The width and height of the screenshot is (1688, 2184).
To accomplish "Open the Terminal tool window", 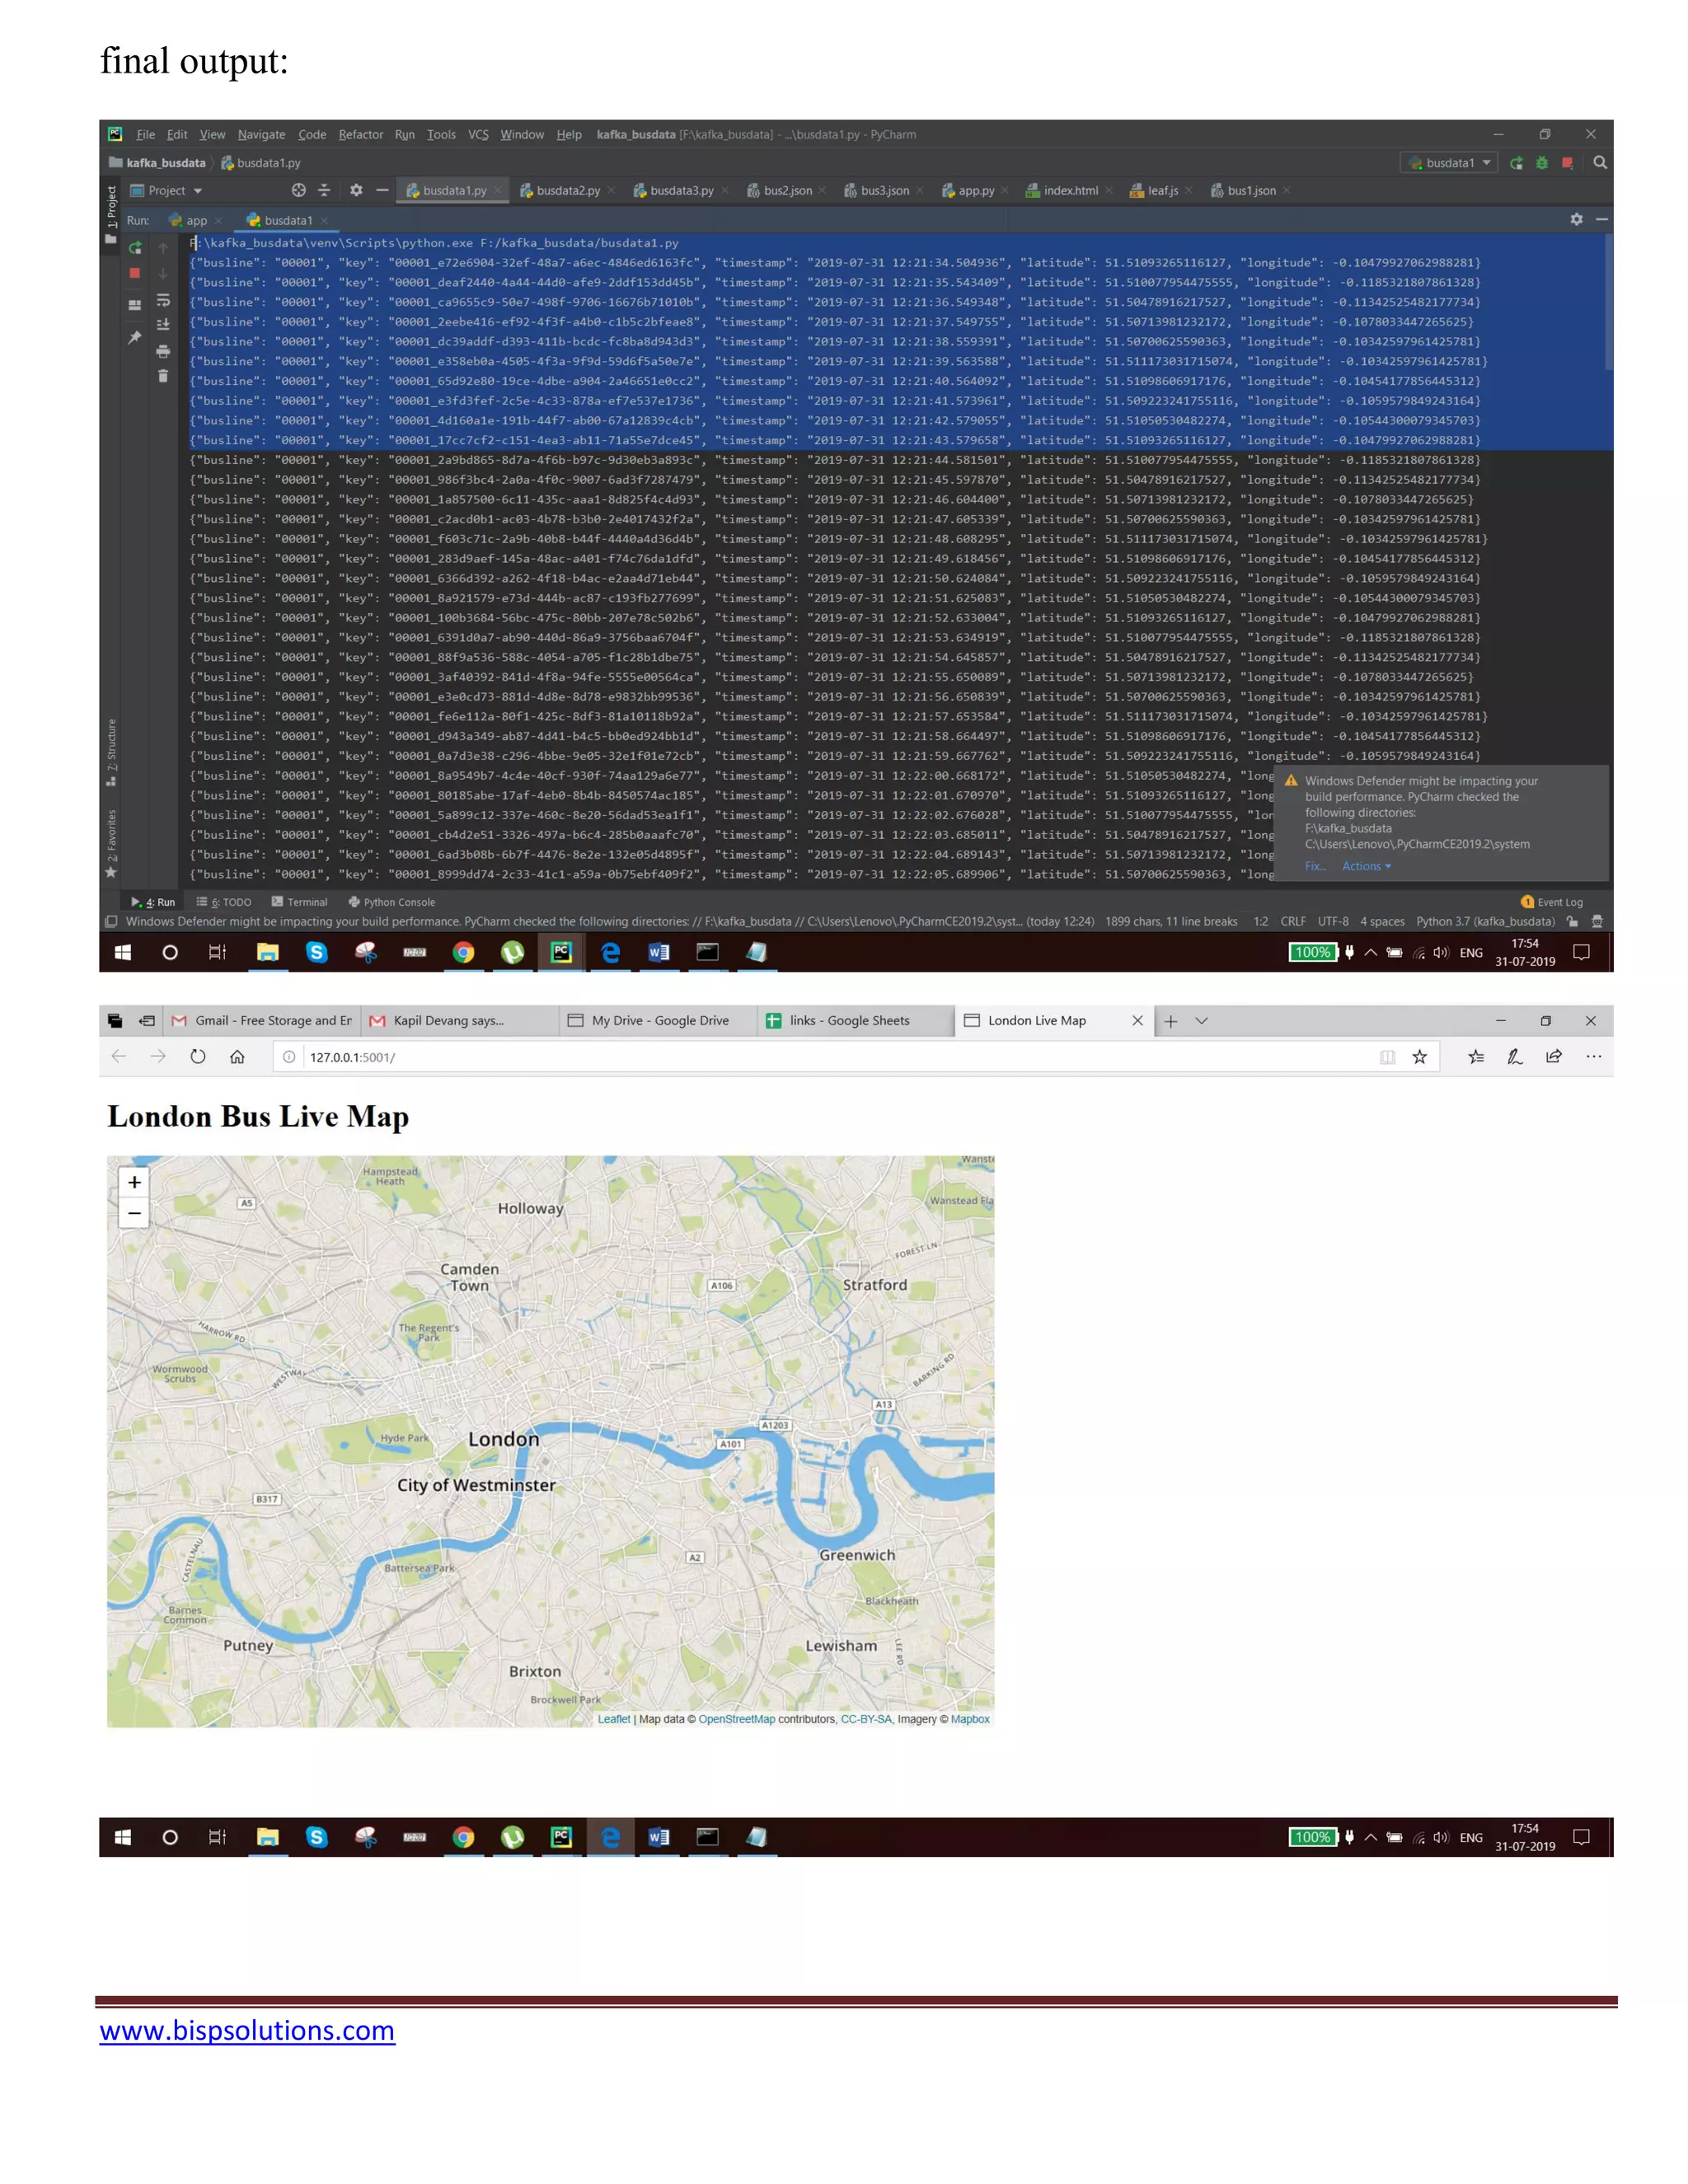I will point(299,902).
